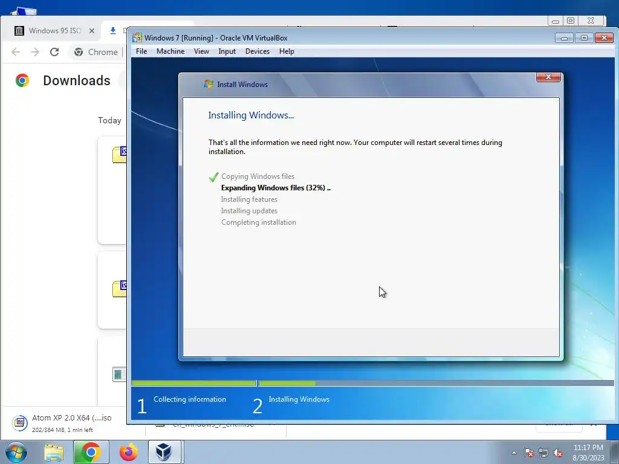Image resolution: width=619 pixels, height=464 pixels.
Task: Go forward in Chrome
Action: (x=34, y=52)
